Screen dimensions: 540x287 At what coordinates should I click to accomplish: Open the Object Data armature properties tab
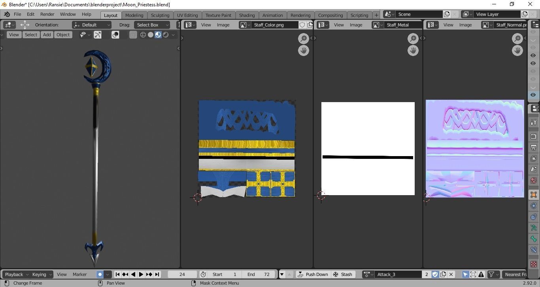(x=534, y=228)
